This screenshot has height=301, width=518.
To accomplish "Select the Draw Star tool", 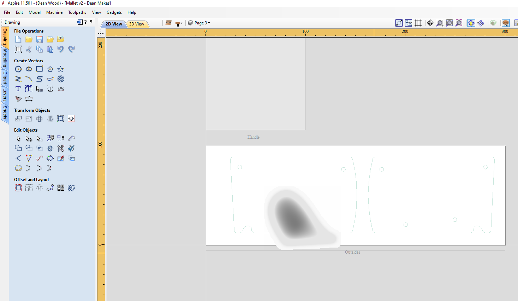I will (60, 69).
